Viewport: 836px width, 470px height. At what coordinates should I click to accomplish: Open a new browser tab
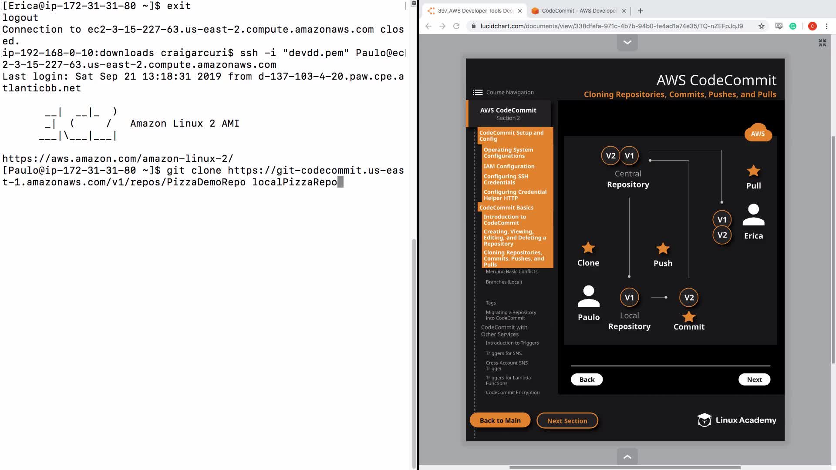point(640,11)
